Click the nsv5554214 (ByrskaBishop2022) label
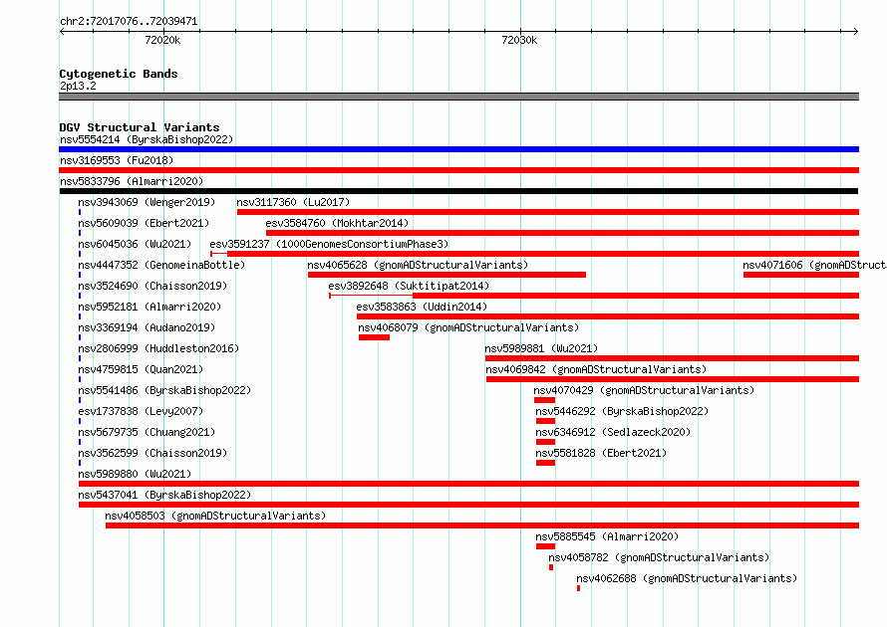The image size is (887, 627). click(x=147, y=139)
